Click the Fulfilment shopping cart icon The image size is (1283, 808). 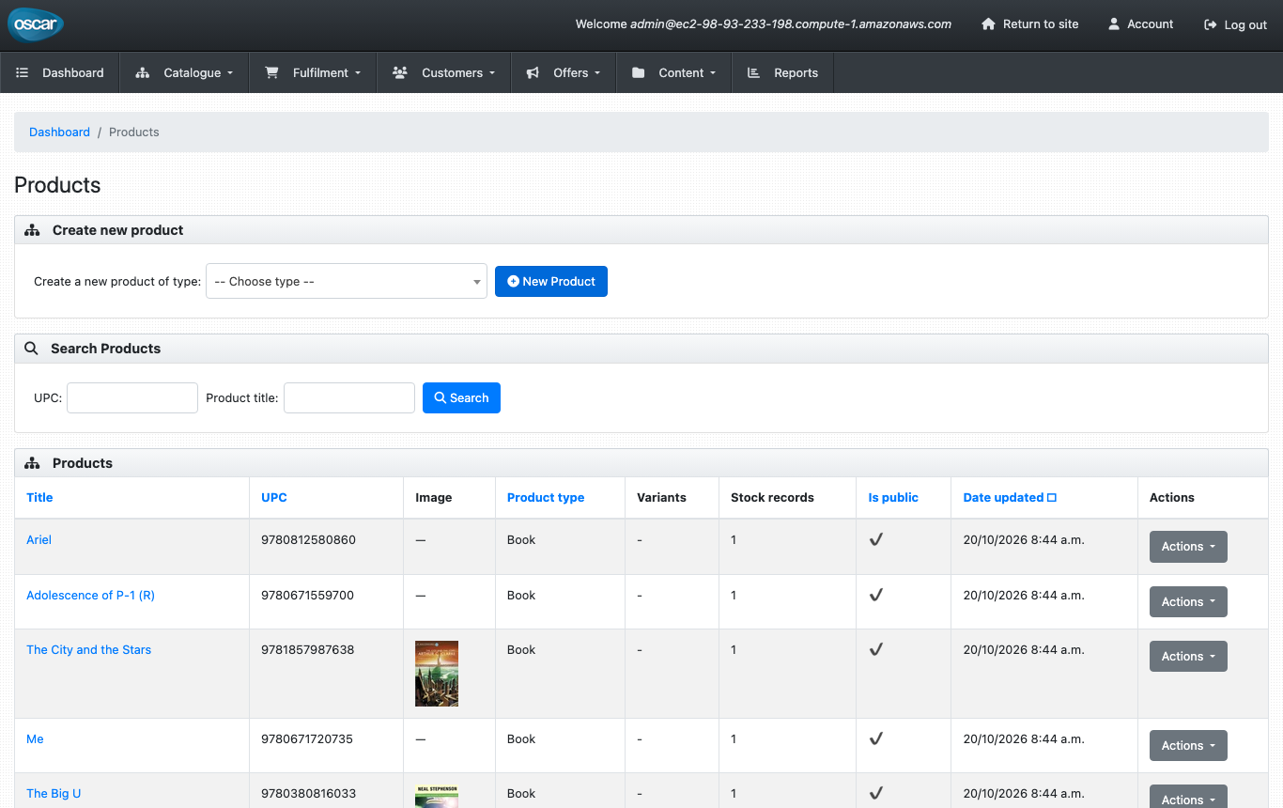click(271, 72)
